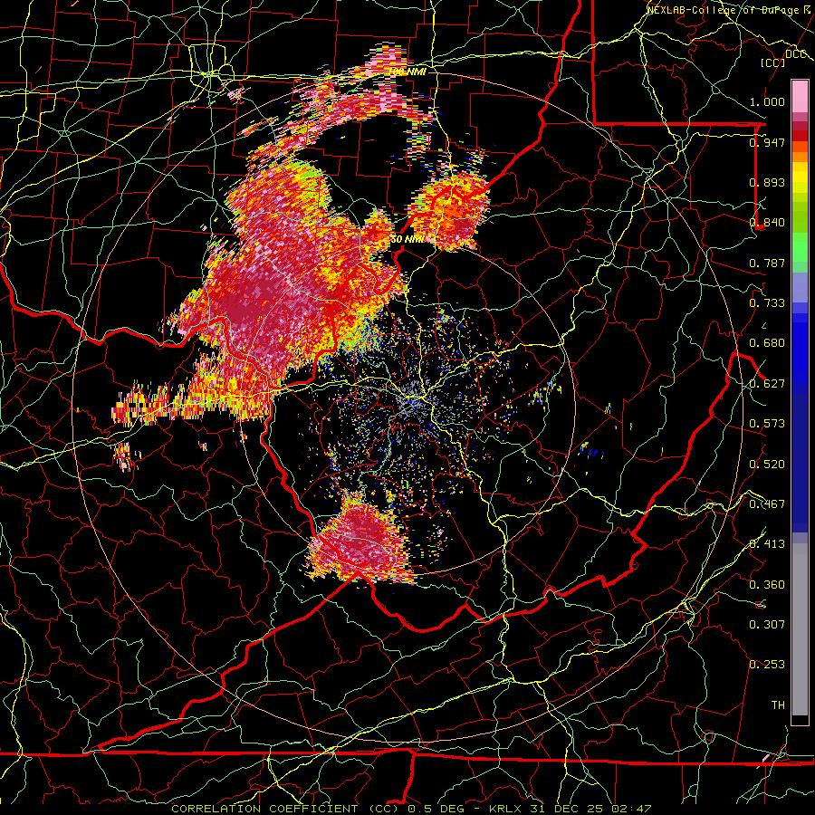Click the 0.947 scale value
The height and width of the screenshot is (815, 815).
[767, 142]
